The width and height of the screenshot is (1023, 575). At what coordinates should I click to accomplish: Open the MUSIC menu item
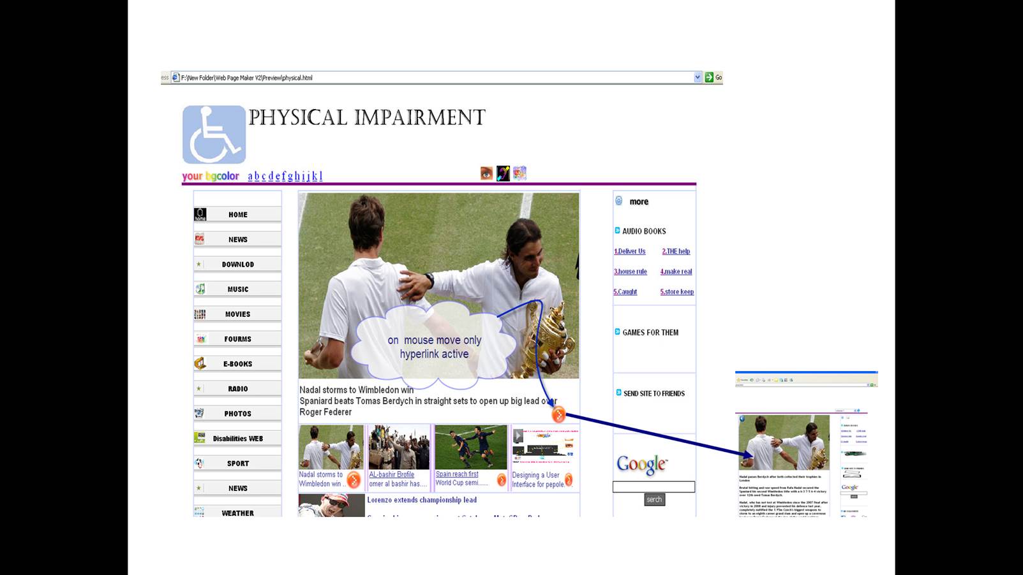pos(237,289)
